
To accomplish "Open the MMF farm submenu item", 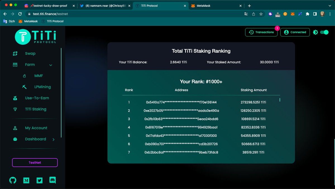I will 39,76.
